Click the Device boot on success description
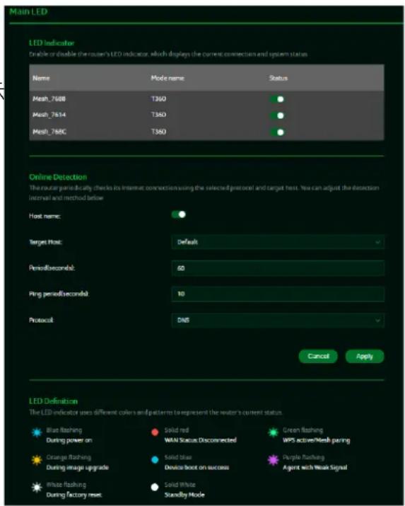This screenshot has height=506, width=405. click(197, 468)
